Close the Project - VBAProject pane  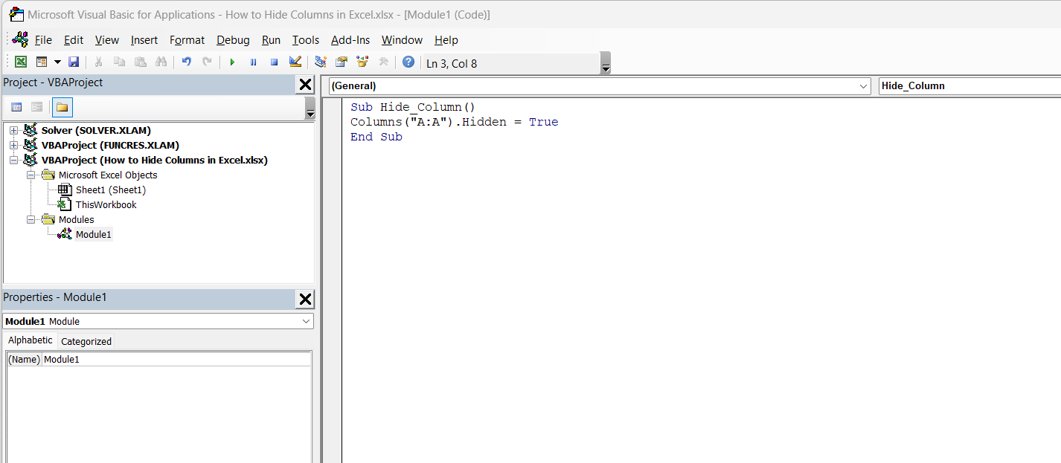pyautogui.click(x=305, y=85)
